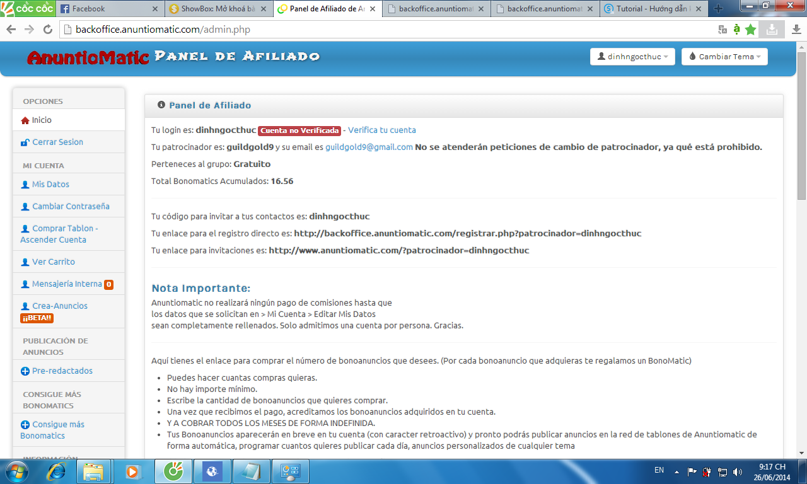Screen dimensions: 807x484
Task: Open Comprar Tablon - Ascender Cuenta
Action: (x=69, y=234)
